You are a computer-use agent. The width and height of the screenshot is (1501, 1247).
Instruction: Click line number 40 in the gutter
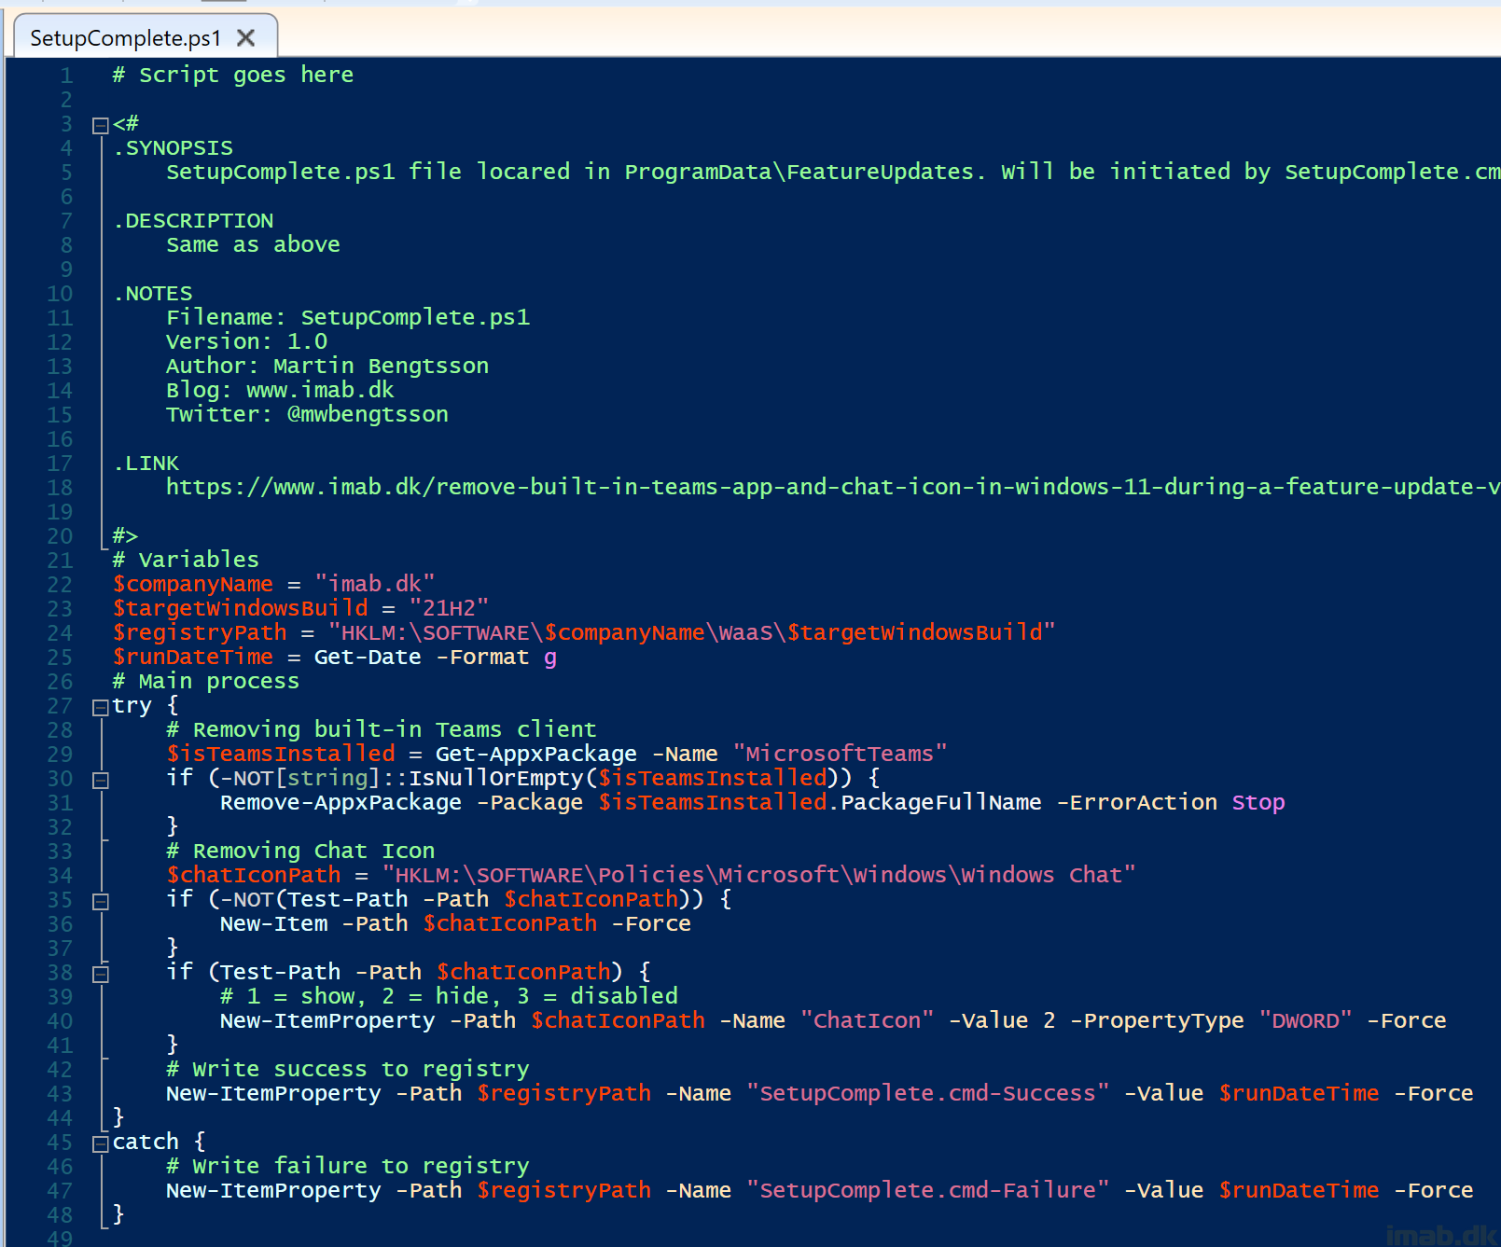pyautogui.click(x=60, y=1021)
